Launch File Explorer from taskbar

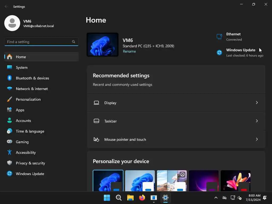click(x=130, y=198)
